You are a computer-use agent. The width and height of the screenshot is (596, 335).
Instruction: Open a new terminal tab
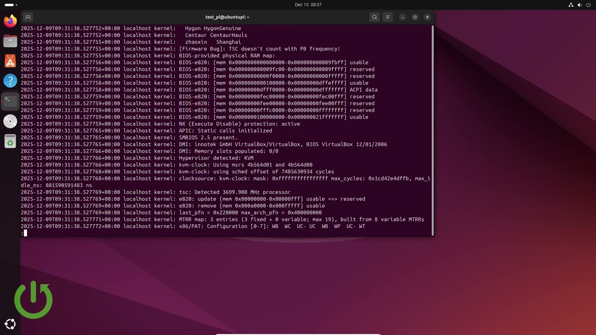tap(28, 17)
